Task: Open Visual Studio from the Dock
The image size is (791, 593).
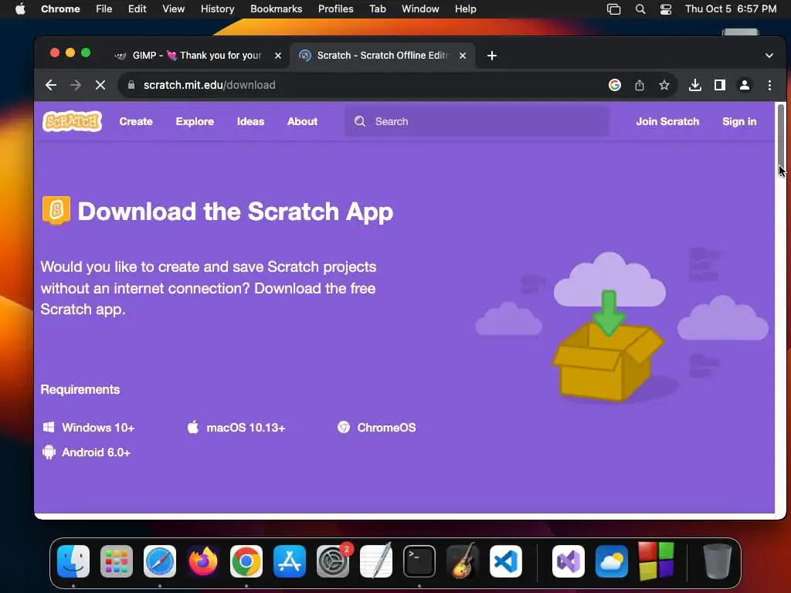Action: click(x=569, y=561)
